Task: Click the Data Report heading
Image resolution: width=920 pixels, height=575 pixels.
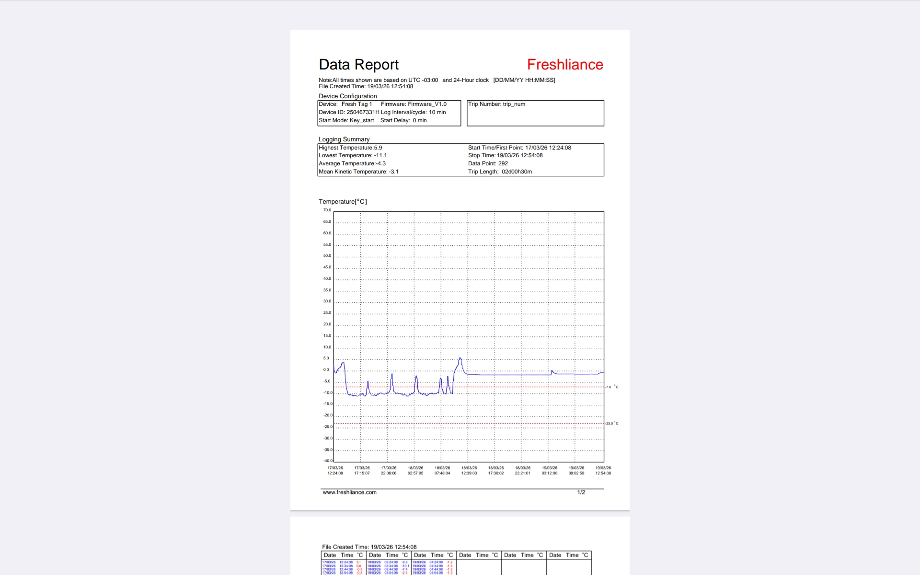Action: pos(358,65)
